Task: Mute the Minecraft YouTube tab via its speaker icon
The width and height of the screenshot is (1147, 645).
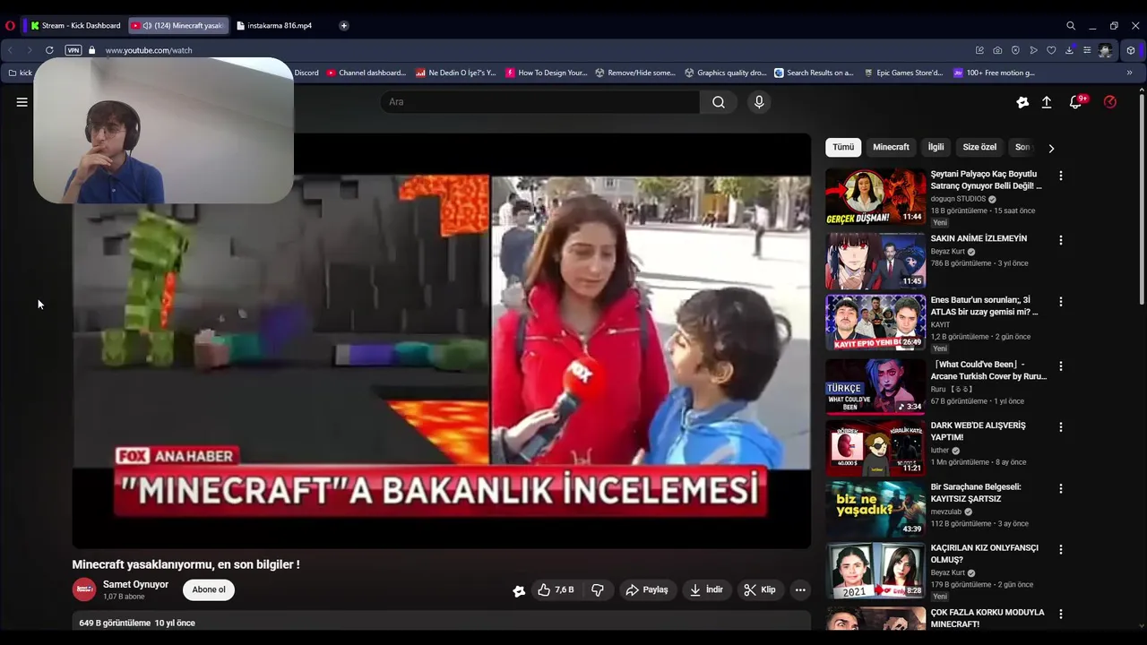Action: click(147, 26)
